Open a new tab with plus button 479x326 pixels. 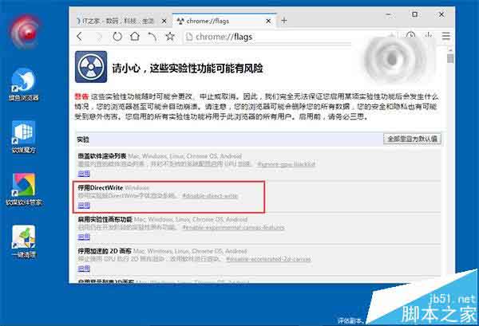[284, 21]
